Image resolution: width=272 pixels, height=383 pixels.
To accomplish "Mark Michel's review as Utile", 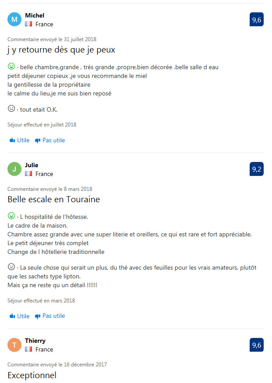I will pyautogui.click(x=20, y=141).
